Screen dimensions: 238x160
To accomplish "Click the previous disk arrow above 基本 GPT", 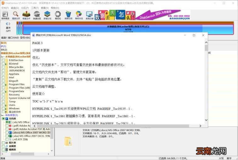I will tap(7, 24).
